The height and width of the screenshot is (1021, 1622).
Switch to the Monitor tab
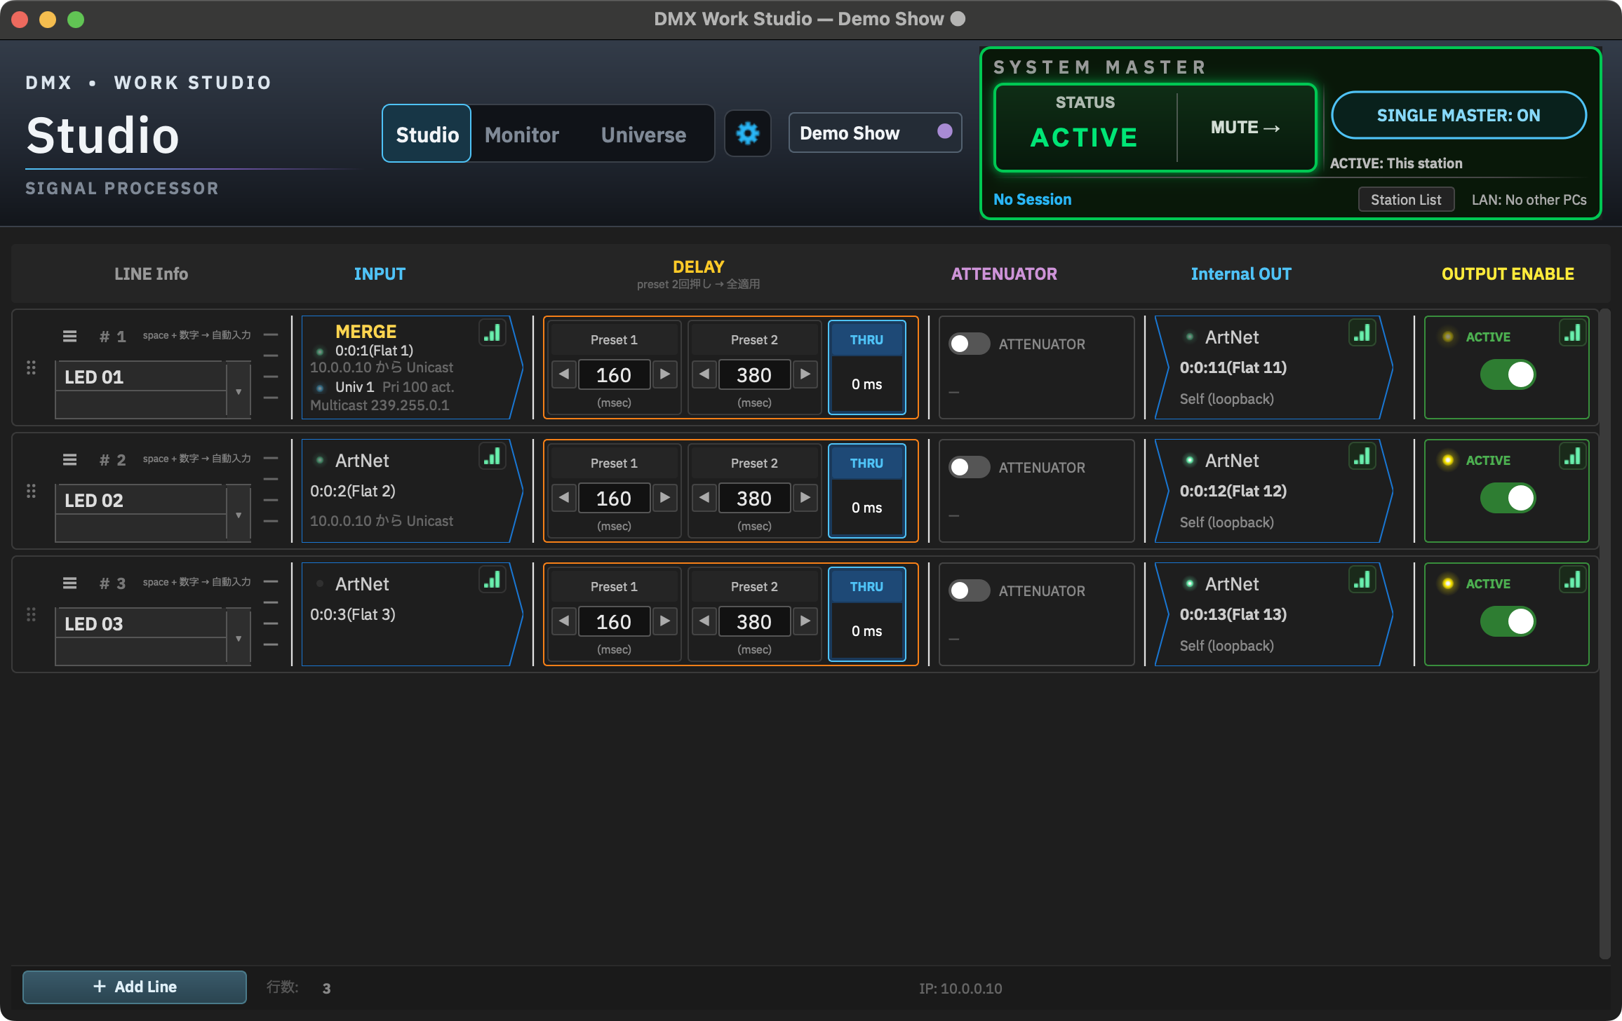coord(522,134)
